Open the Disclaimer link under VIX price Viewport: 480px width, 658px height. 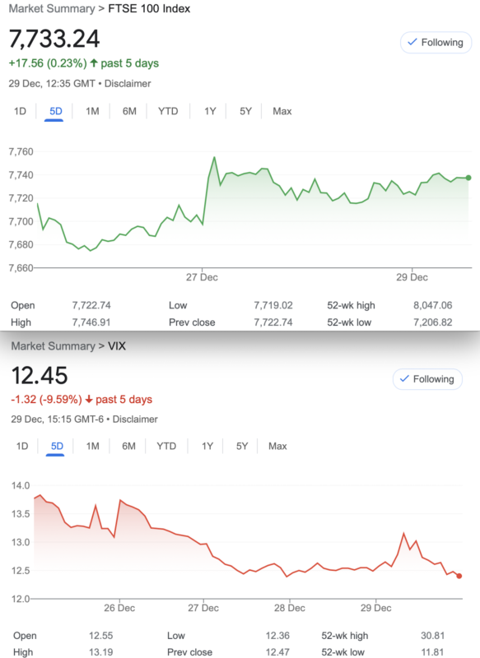(x=135, y=419)
